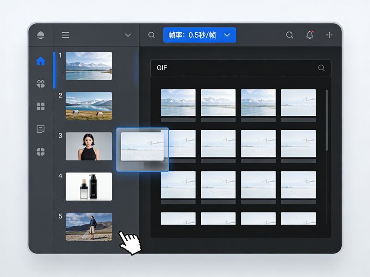Open notifications bell with red dot
The image size is (370, 277).
(x=310, y=35)
